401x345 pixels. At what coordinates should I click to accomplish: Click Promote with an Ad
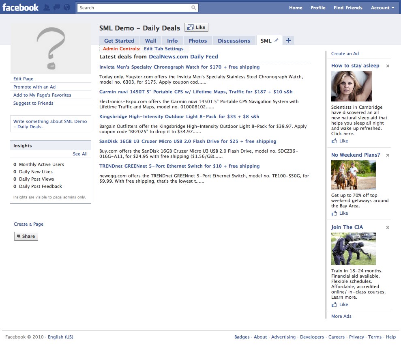tap(34, 87)
